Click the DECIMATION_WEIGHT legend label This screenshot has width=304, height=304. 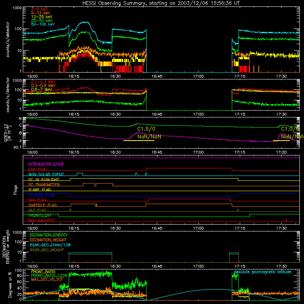click(48, 240)
